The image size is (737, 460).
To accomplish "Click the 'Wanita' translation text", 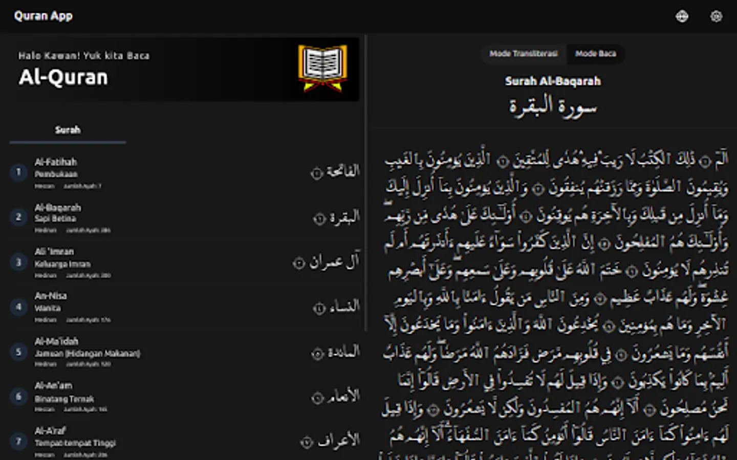I will coord(48,308).
